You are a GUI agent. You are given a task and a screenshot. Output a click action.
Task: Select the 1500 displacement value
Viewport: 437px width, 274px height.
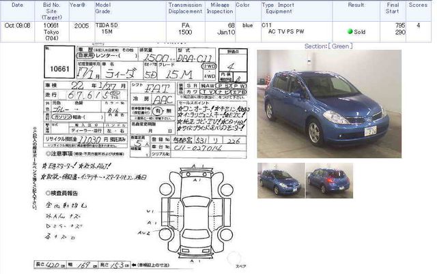click(185, 32)
